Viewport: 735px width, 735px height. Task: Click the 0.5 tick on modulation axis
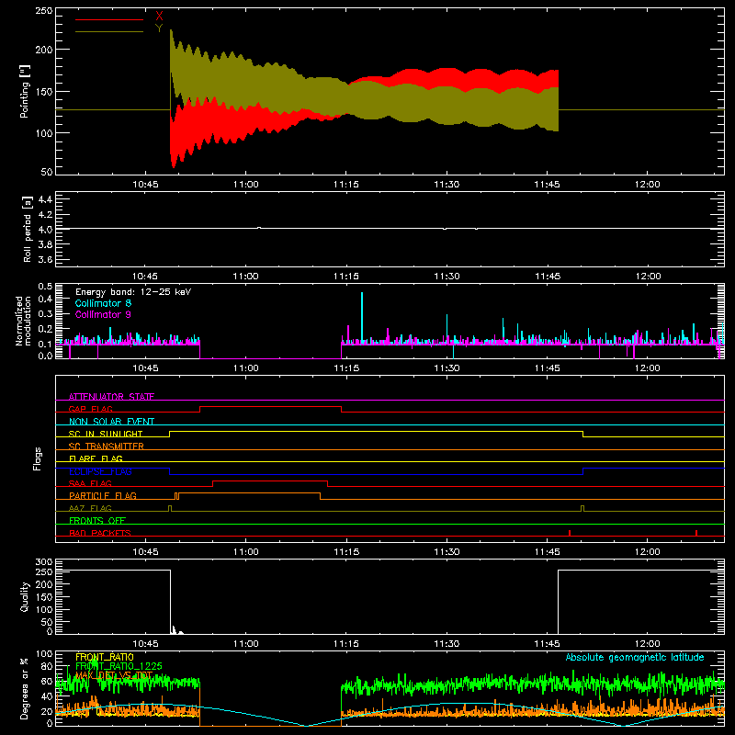[x=45, y=287]
